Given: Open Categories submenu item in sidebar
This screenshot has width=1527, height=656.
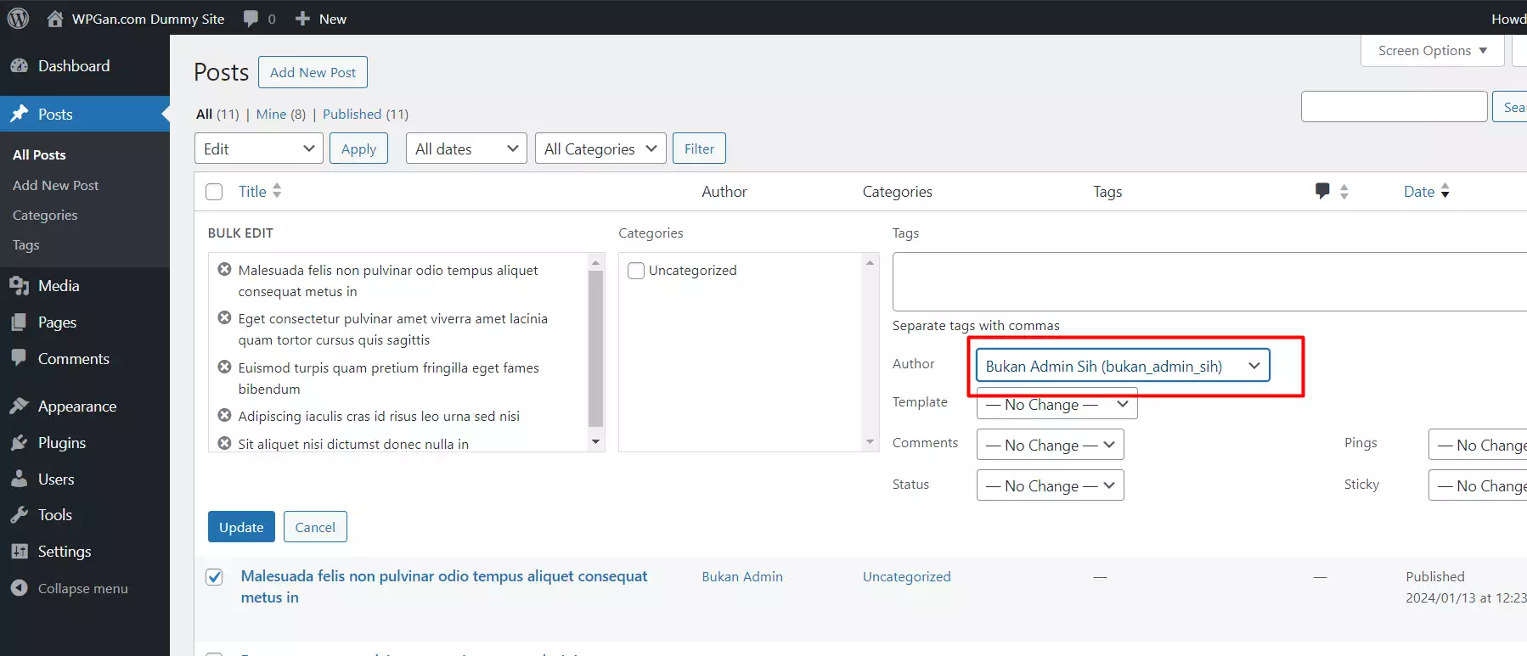Looking at the screenshot, I should (x=45, y=215).
